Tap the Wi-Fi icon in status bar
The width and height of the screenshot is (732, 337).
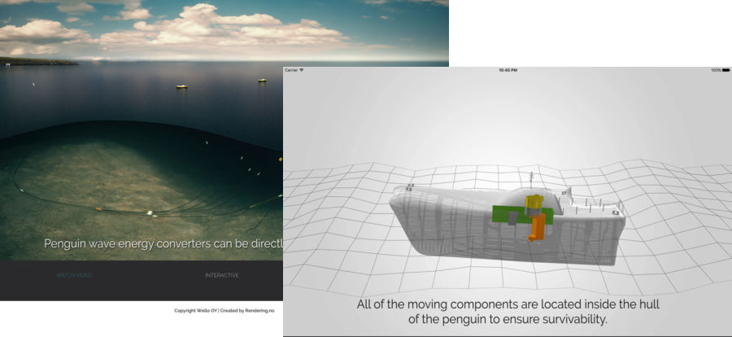click(302, 70)
